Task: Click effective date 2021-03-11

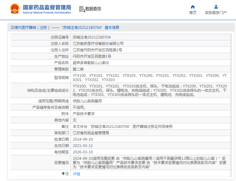Action: (x=83, y=146)
